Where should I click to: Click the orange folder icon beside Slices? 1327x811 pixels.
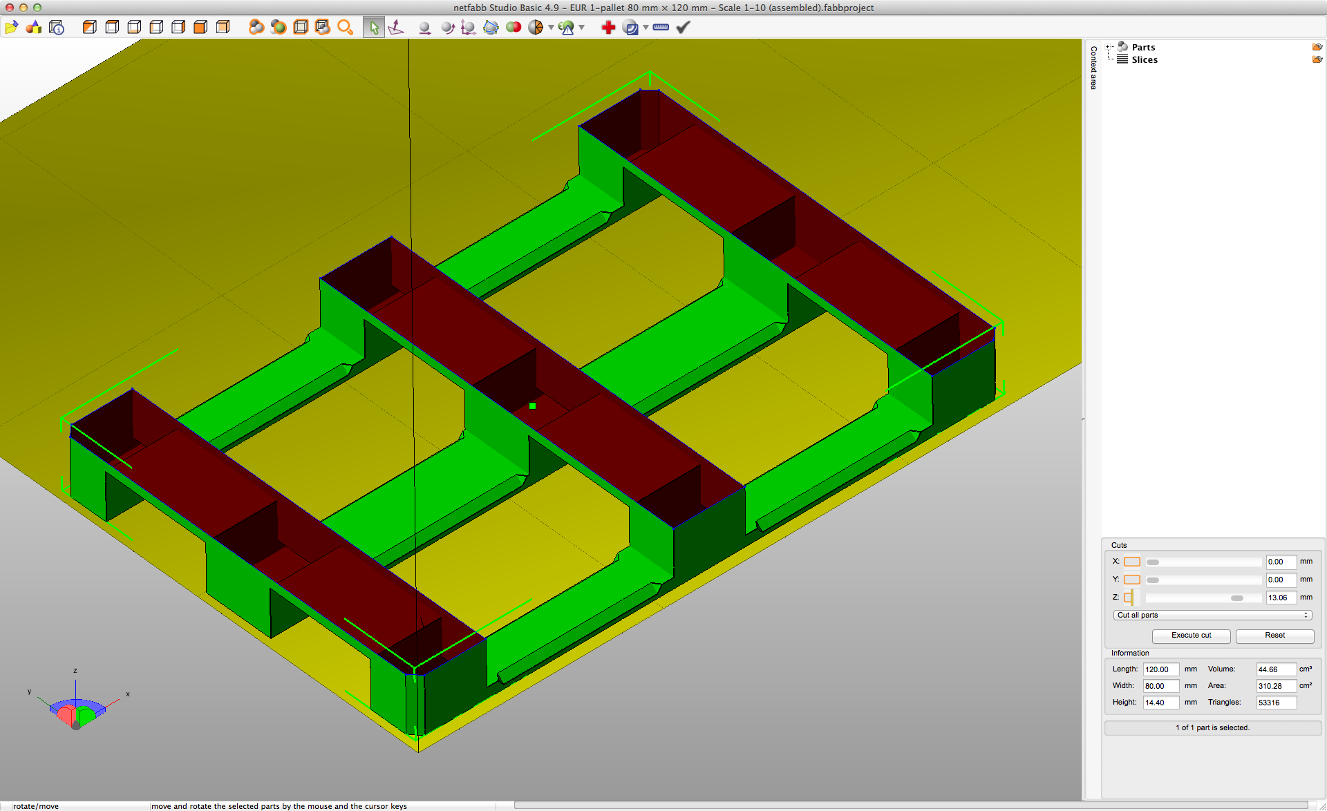(x=1317, y=59)
